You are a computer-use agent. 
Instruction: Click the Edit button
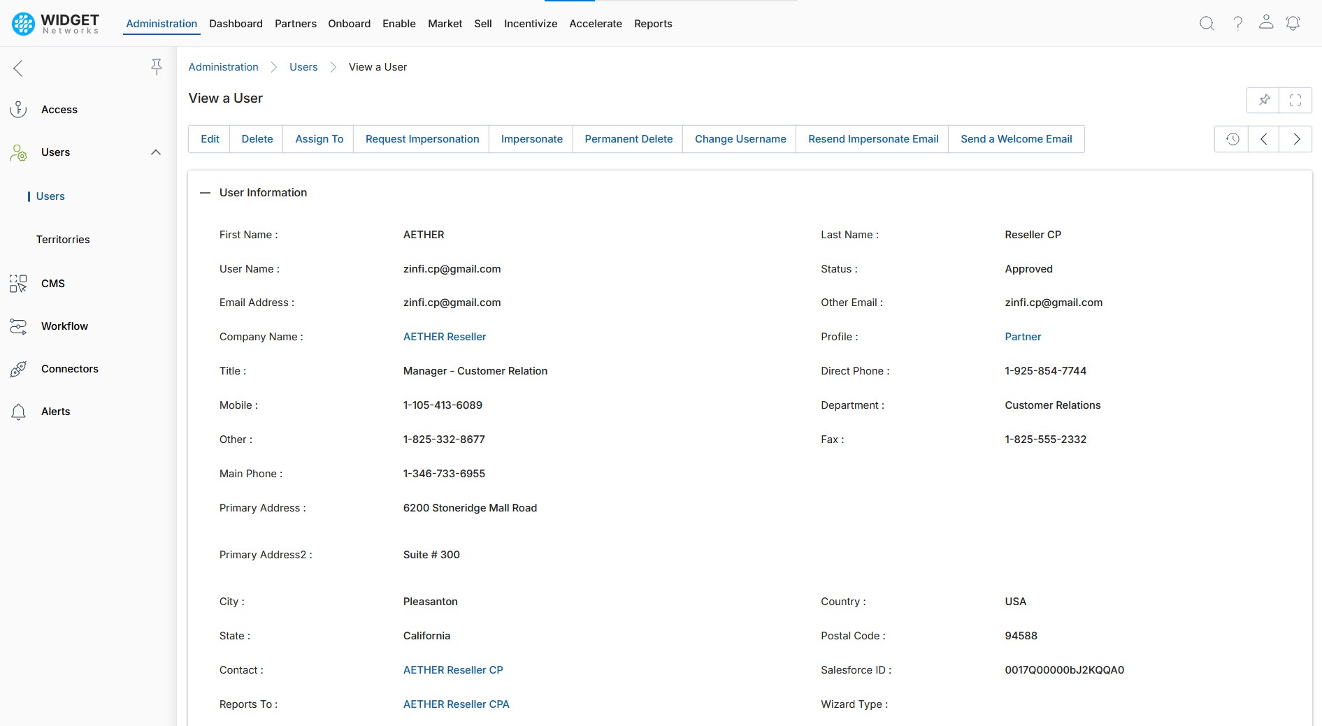[210, 139]
